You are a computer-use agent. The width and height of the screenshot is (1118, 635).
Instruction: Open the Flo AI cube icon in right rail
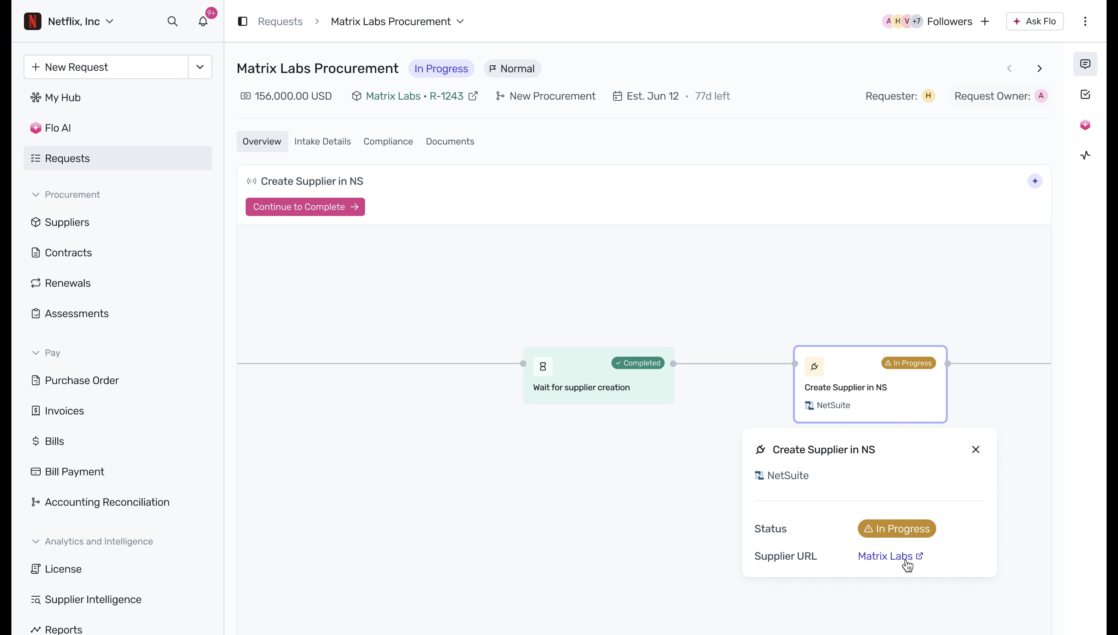point(1085,125)
